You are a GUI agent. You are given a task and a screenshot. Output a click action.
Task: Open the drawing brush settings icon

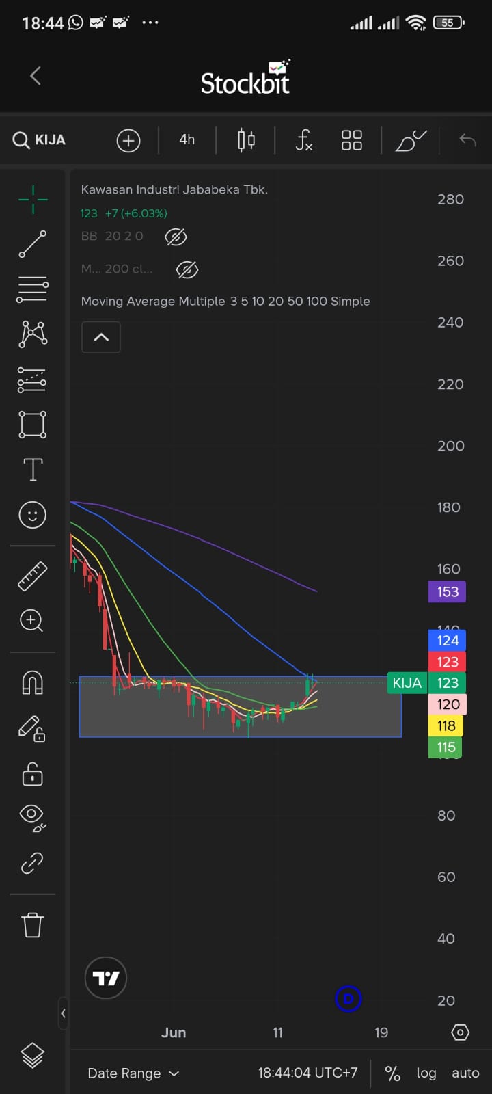[x=411, y=140]
